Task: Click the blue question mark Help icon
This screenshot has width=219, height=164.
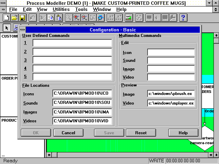Action: coord(183,18)
